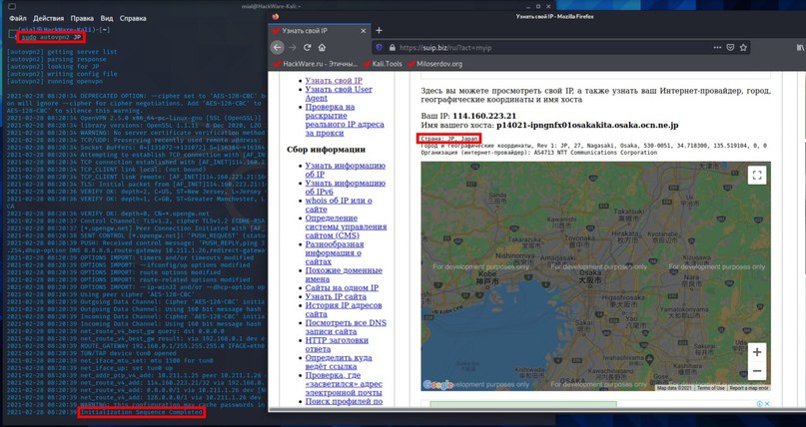Open 'Проверка, где «засветился» адрес' link
Viewport: 806px width, 427px height.
[x=344, y=384]
